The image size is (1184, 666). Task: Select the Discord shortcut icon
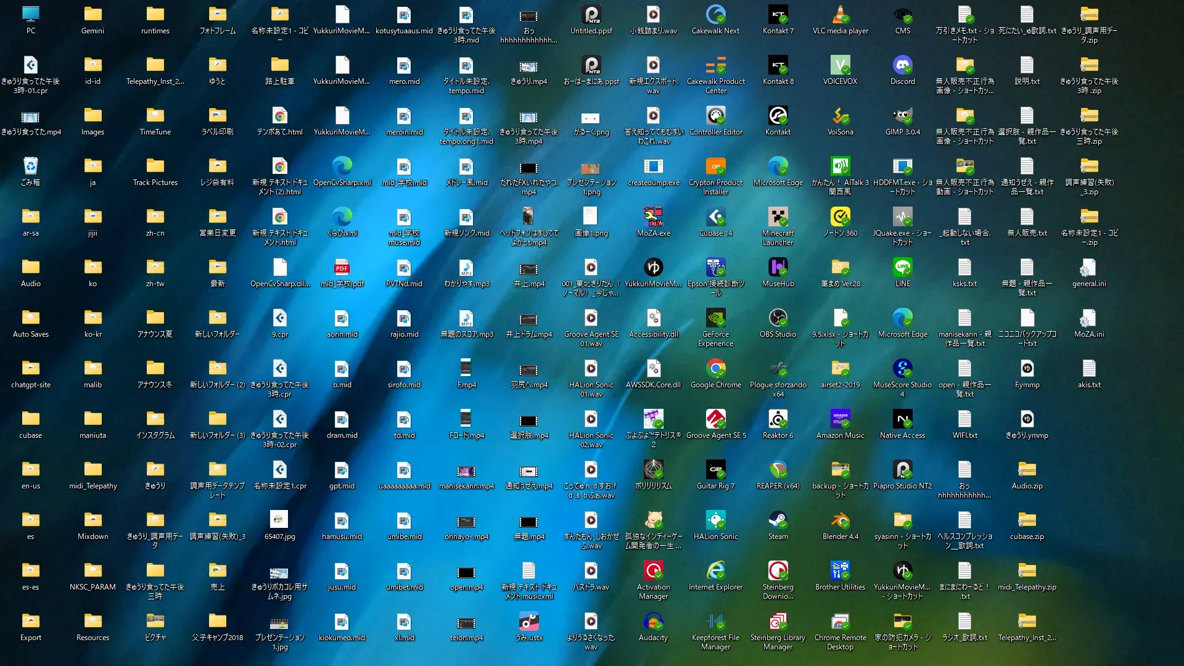pyautogui.click(x=902, y=65)
